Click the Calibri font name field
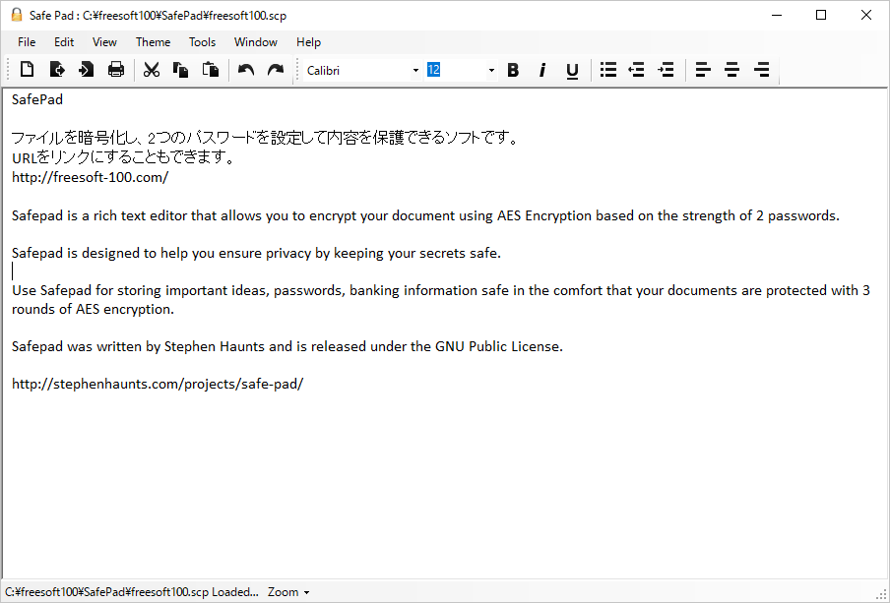The width and height of the screenshot is (890, 603). [356, 71]
